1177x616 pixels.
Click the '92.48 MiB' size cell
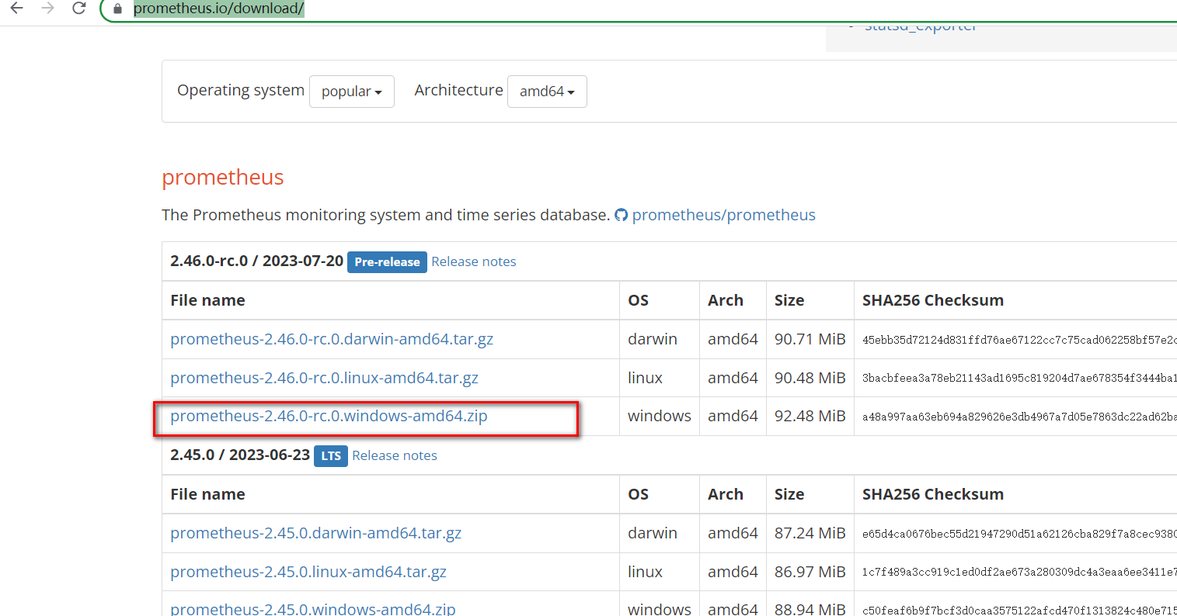point(810,416)
